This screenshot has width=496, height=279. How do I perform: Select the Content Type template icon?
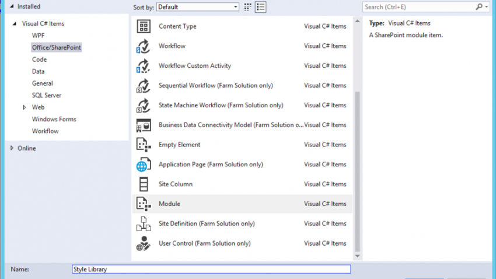[144, 26]
